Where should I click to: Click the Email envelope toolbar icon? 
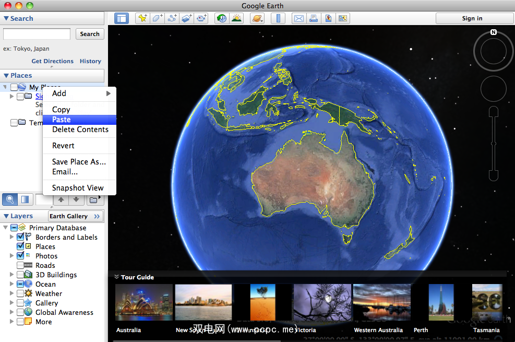(x=298, y=18)
